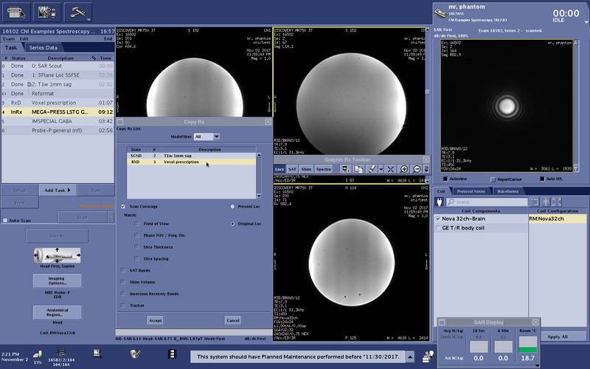Image resolution: width=590 pixels, height=369 pixels.
Task: Open the dropdown arrow under the IDLE timer
Action: point(586,22)
